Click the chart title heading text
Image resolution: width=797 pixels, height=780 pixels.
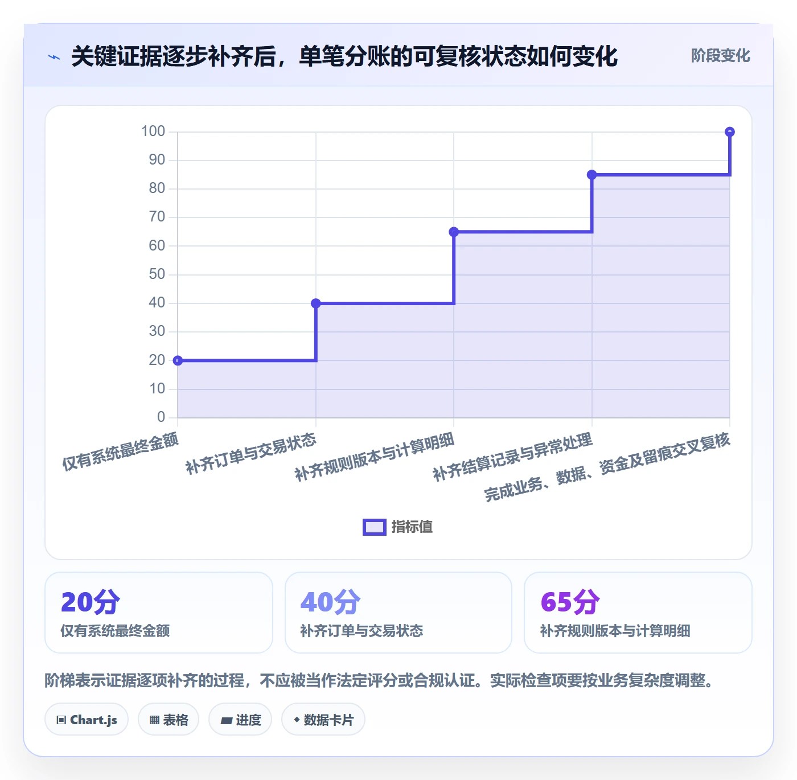click(344, 56)
